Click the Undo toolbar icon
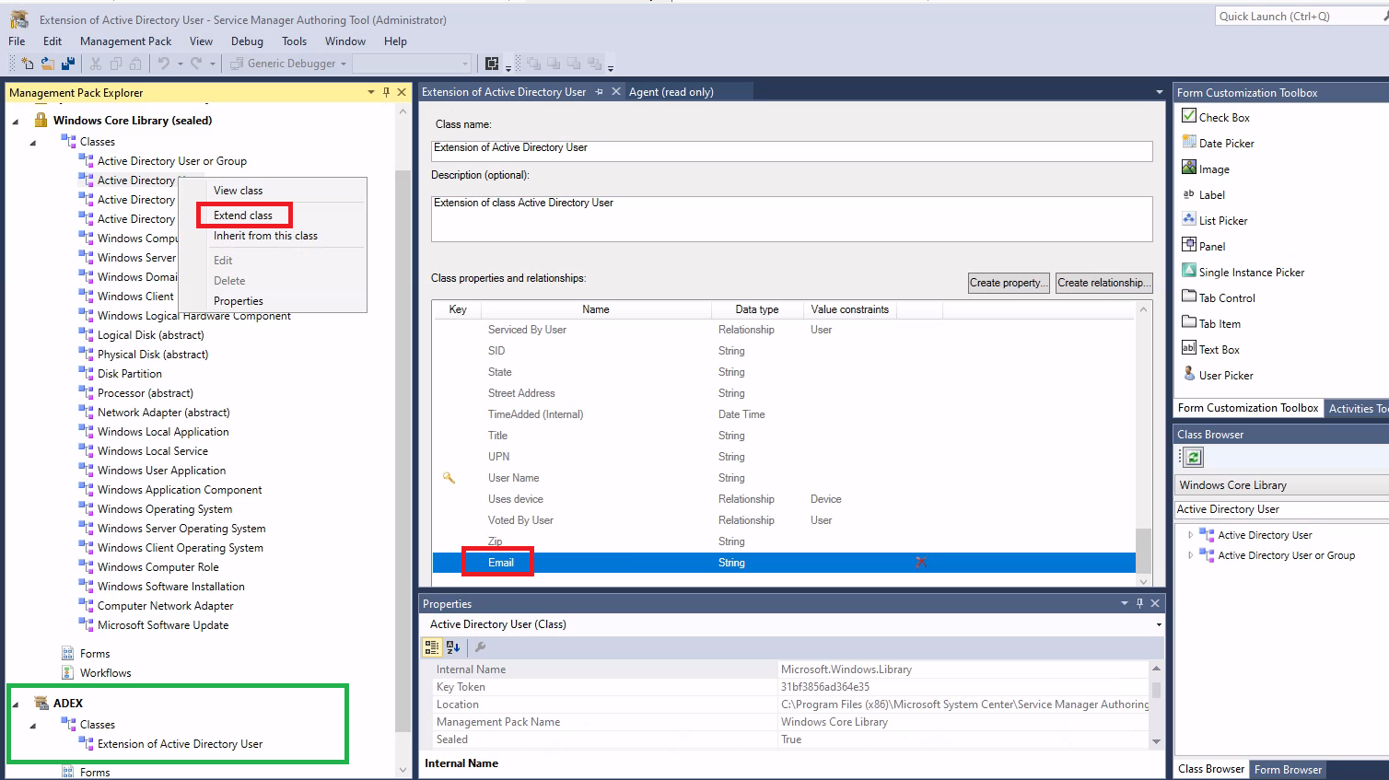 [x=164, y=64]
